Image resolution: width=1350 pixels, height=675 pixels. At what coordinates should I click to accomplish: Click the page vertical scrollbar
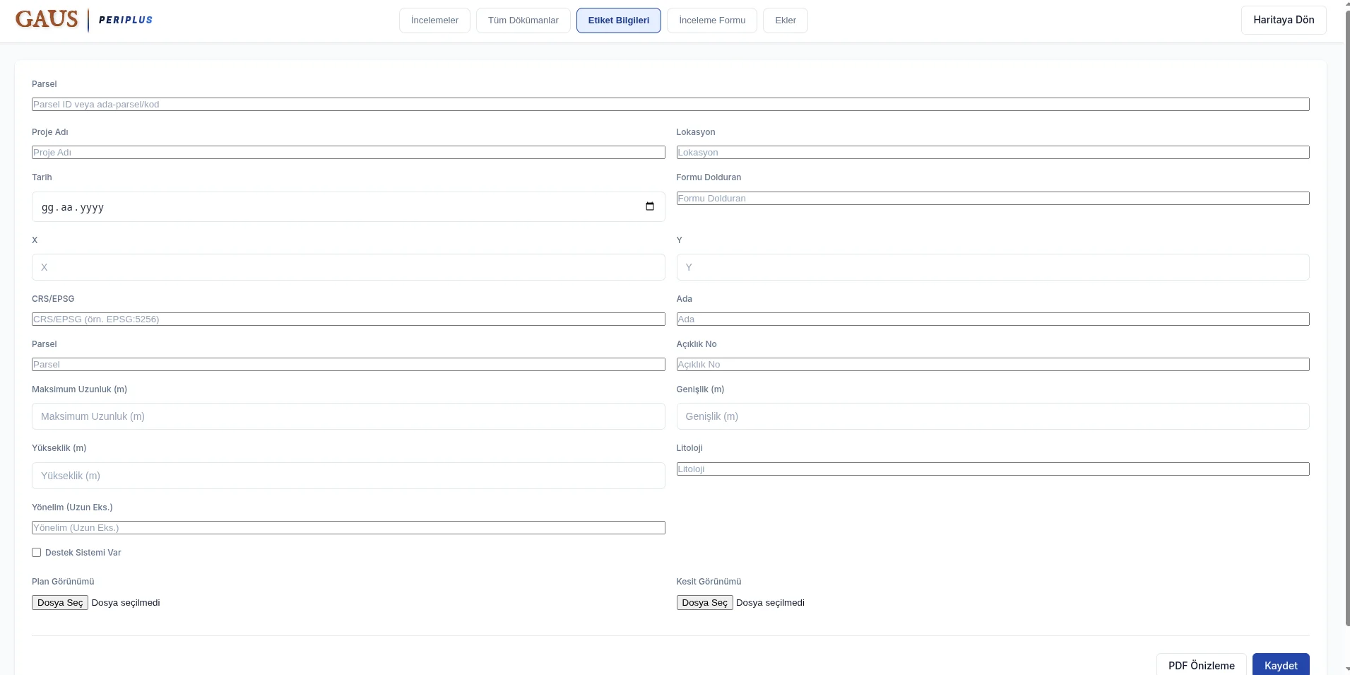tap(1346, 318)
